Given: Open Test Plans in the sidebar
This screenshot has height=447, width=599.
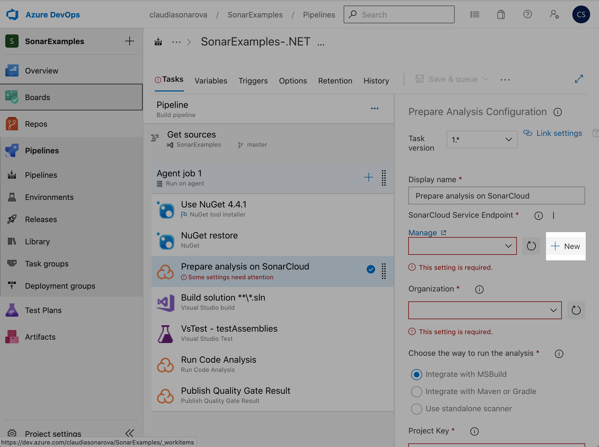Looking at the screenshot, I should tap(71, 310).
